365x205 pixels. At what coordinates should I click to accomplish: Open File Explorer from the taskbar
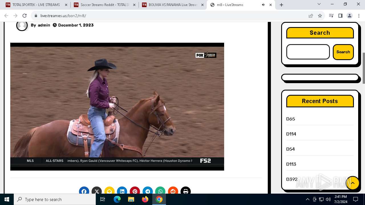(131, 199)
